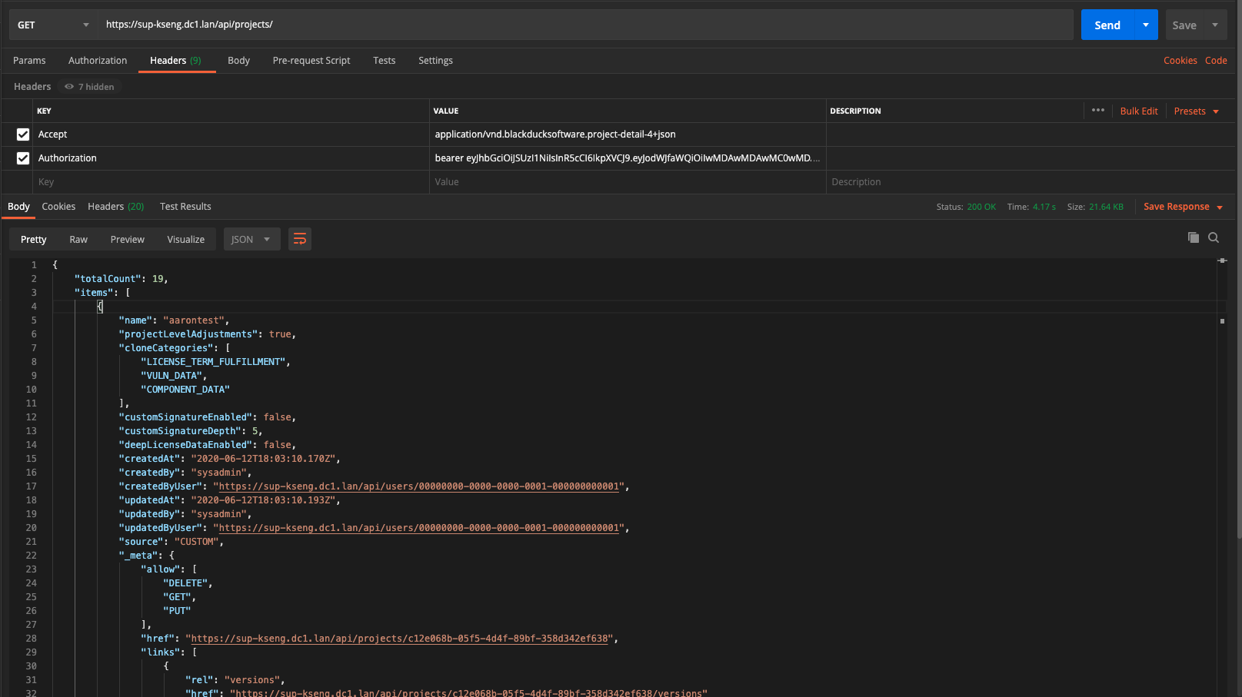Open the JSON format dropdown
The width and height of the screenshot is (1242, 697).
point(251,239)
